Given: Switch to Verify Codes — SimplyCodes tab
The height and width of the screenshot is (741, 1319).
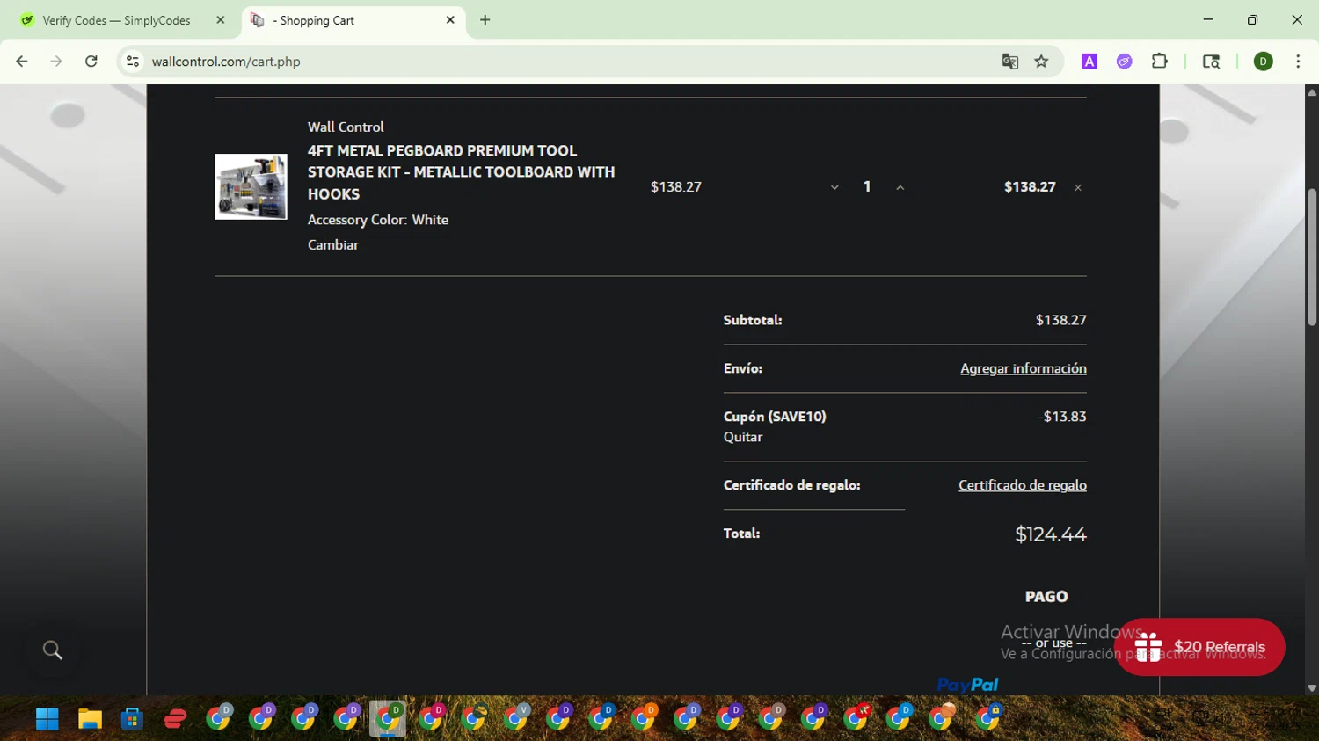Looking at the screenshot, I should tap(116, 20).
